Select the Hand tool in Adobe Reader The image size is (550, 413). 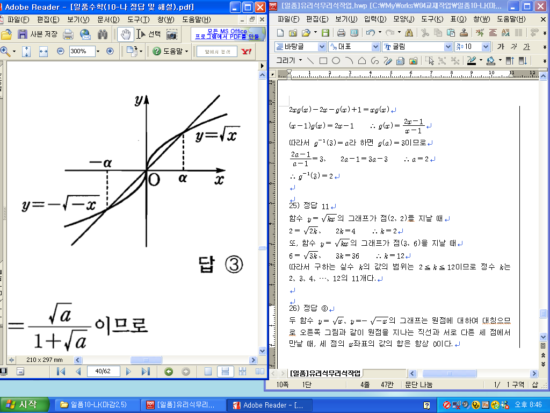point(126,34)
